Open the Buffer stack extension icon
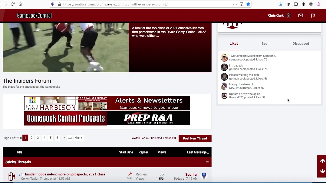 coord(304,4)
